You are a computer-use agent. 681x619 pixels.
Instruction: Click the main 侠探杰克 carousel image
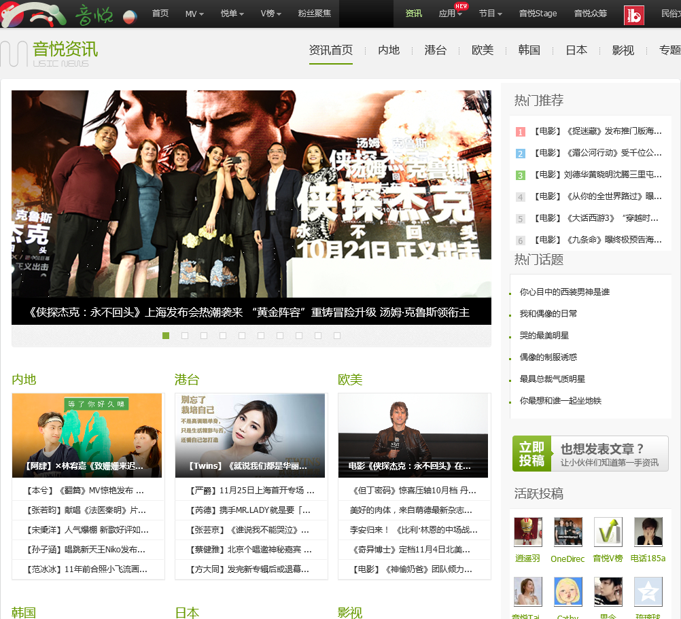click(x=251, y=194)
